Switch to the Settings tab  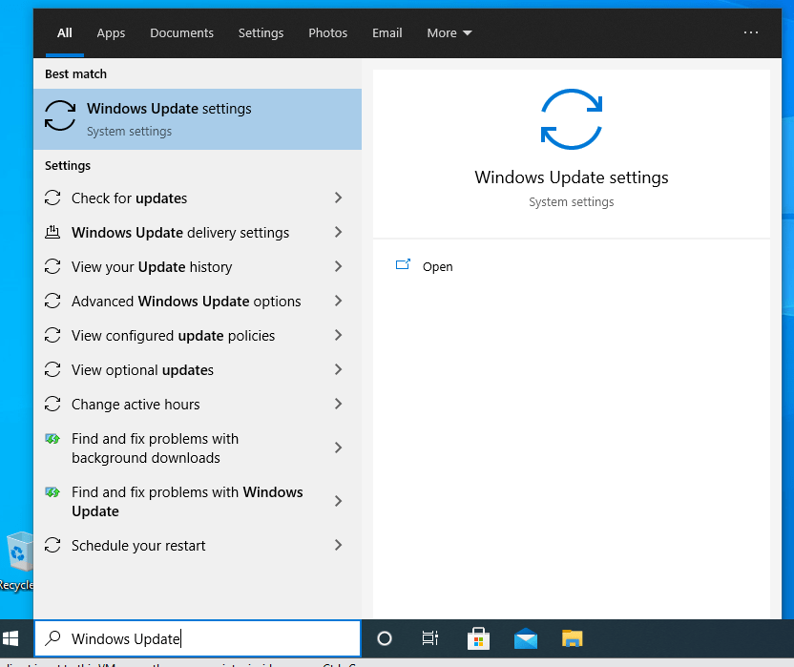261,32
